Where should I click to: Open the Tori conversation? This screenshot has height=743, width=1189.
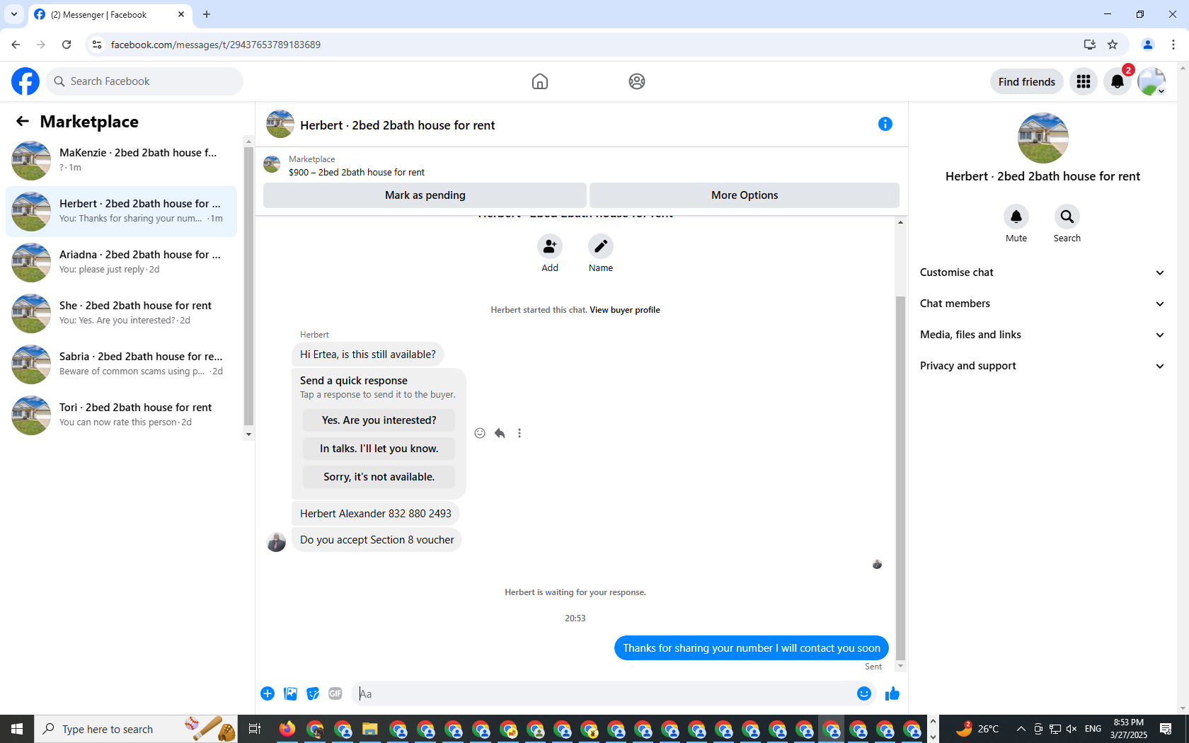[121, 415]
